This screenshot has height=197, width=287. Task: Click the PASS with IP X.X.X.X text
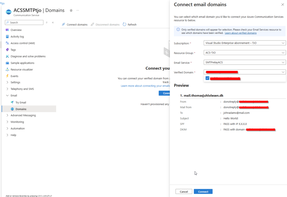point(235,124)
